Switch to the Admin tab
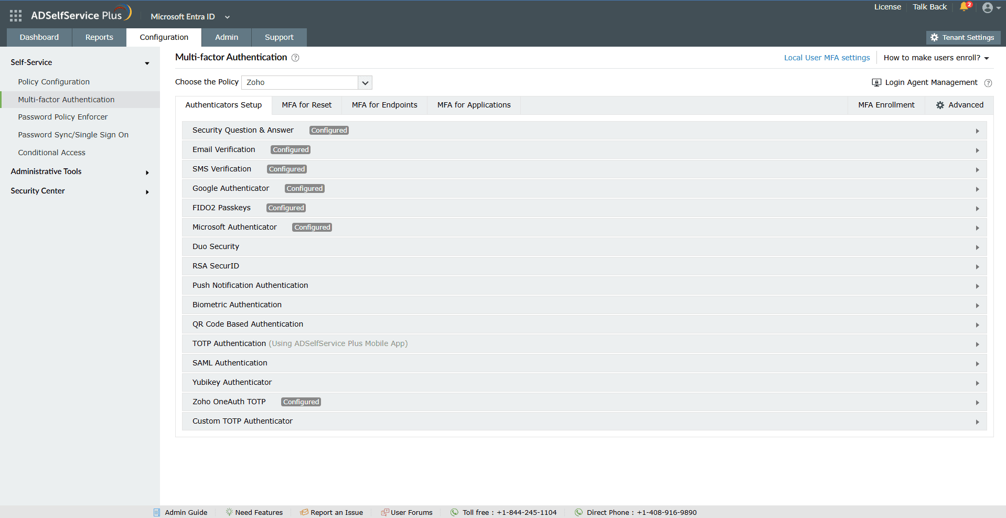 tap(227, 37)
